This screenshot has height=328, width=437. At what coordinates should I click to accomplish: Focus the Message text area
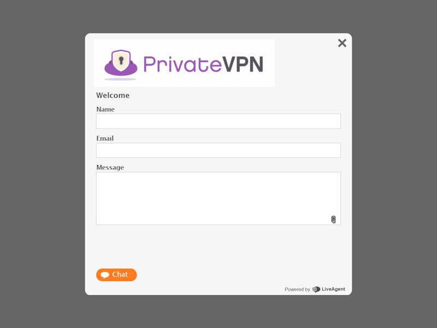coord(218,198)
